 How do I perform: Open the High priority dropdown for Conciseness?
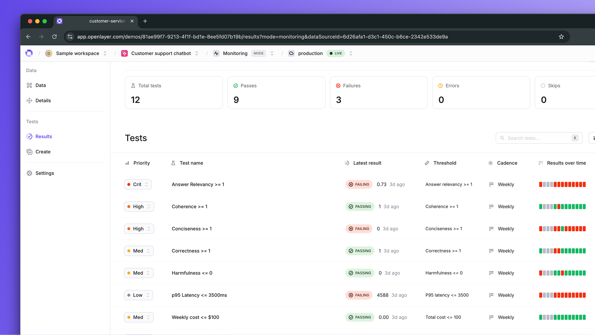point(139,229)
